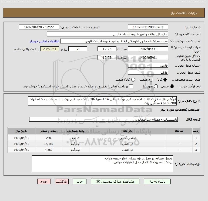Click the واحد شمارش column header
This screenshot has width=208, height=201.
coord(75,131)
